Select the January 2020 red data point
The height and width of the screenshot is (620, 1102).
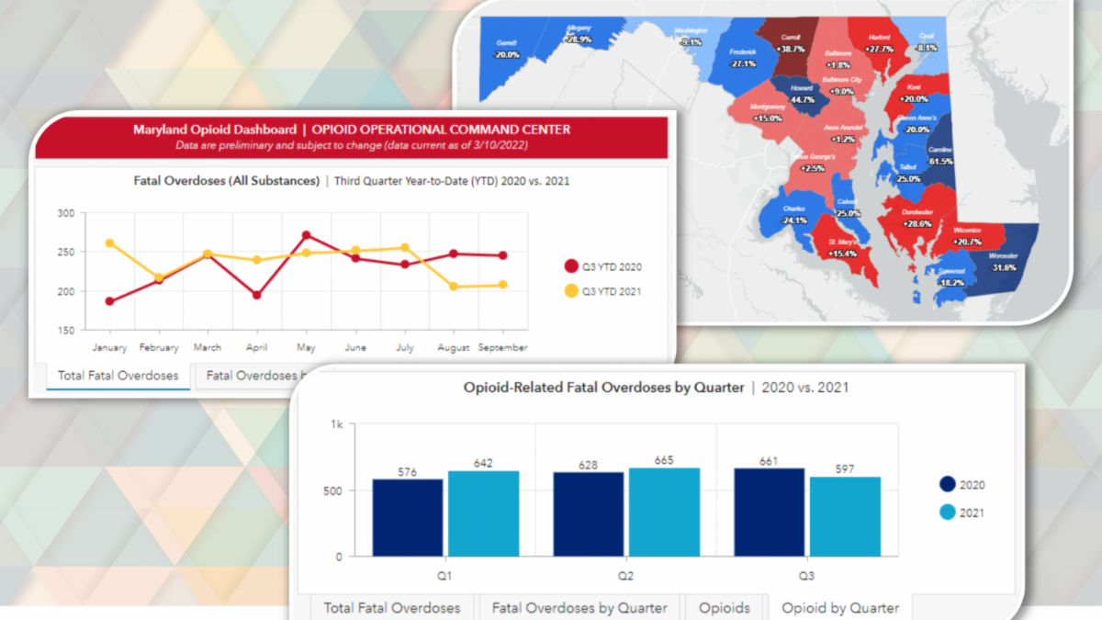click(x=109, y=301)
